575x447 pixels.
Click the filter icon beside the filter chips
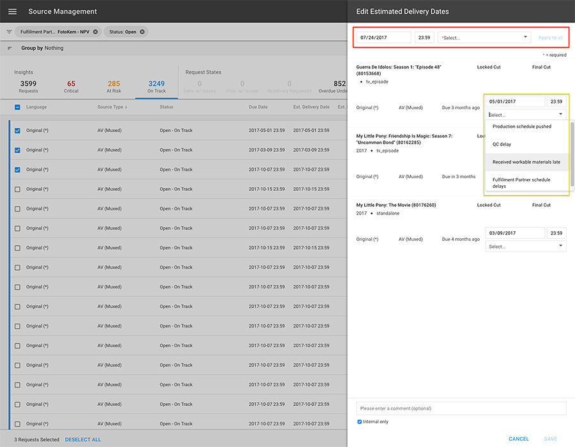pos(9,32)
